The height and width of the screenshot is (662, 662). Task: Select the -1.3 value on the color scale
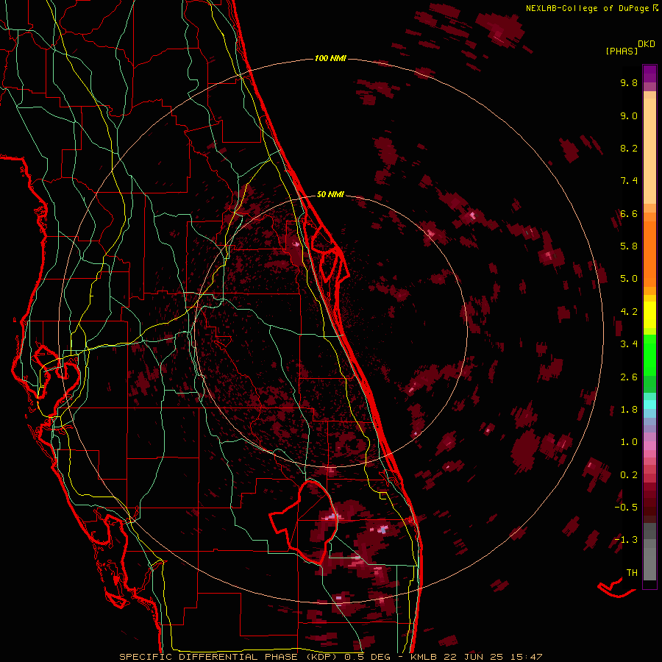point(626,540)
